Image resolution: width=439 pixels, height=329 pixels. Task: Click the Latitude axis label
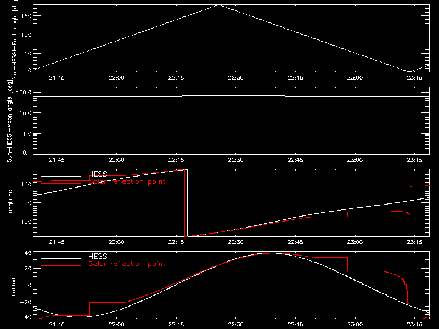(x=13, y=285)
